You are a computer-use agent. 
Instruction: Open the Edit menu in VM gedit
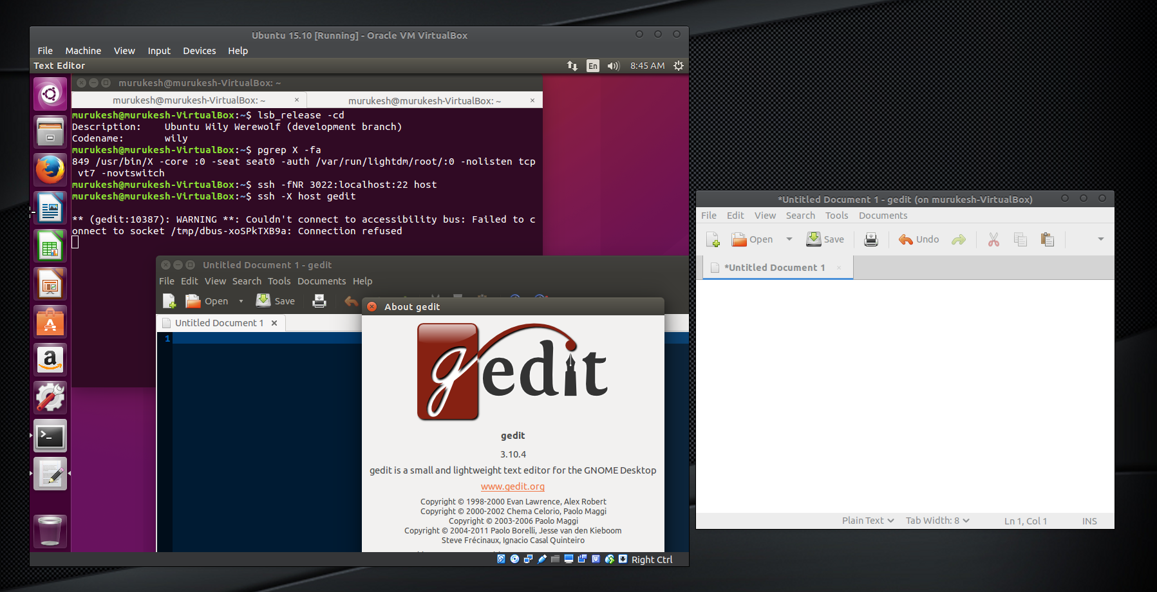click(x=189, y=281)
